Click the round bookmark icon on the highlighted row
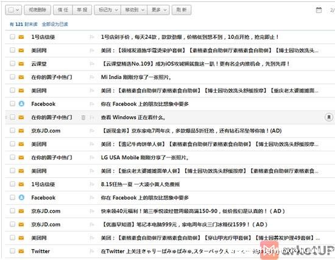The height and width of the screenshot is (260, 335). coord(329,117)
